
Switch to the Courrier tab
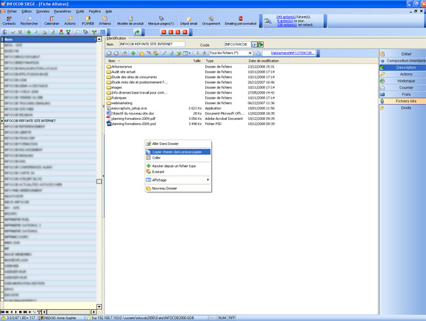click(x=402, y=87)
